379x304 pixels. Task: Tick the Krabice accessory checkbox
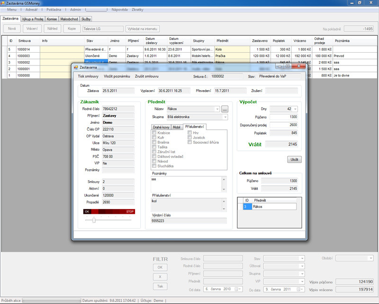(154, 133)
